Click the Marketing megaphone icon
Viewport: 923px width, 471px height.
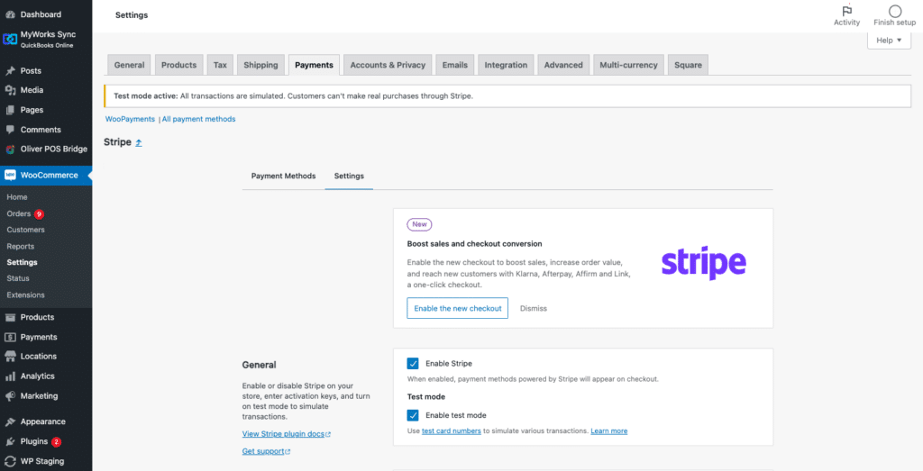[x=10, y=396]
